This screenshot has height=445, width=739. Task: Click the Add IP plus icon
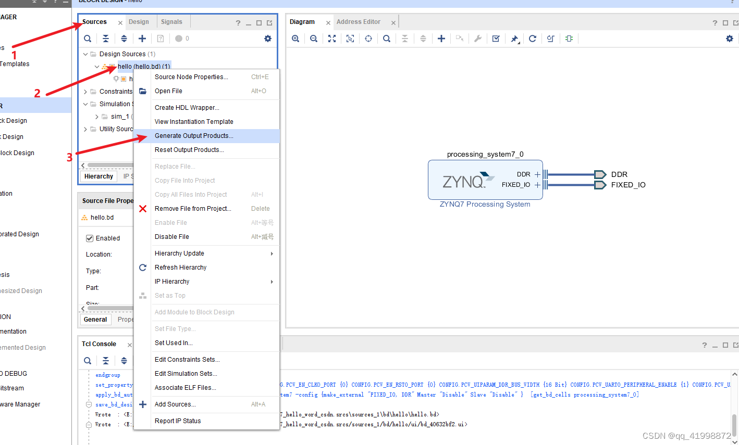tap(441, 38)
